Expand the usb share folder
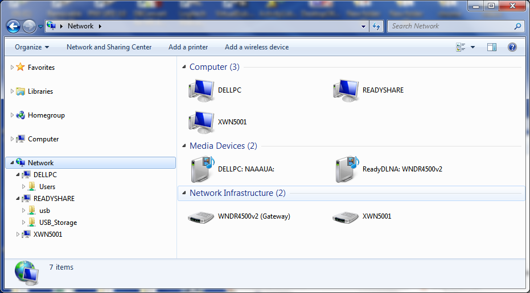 point(23,211)
